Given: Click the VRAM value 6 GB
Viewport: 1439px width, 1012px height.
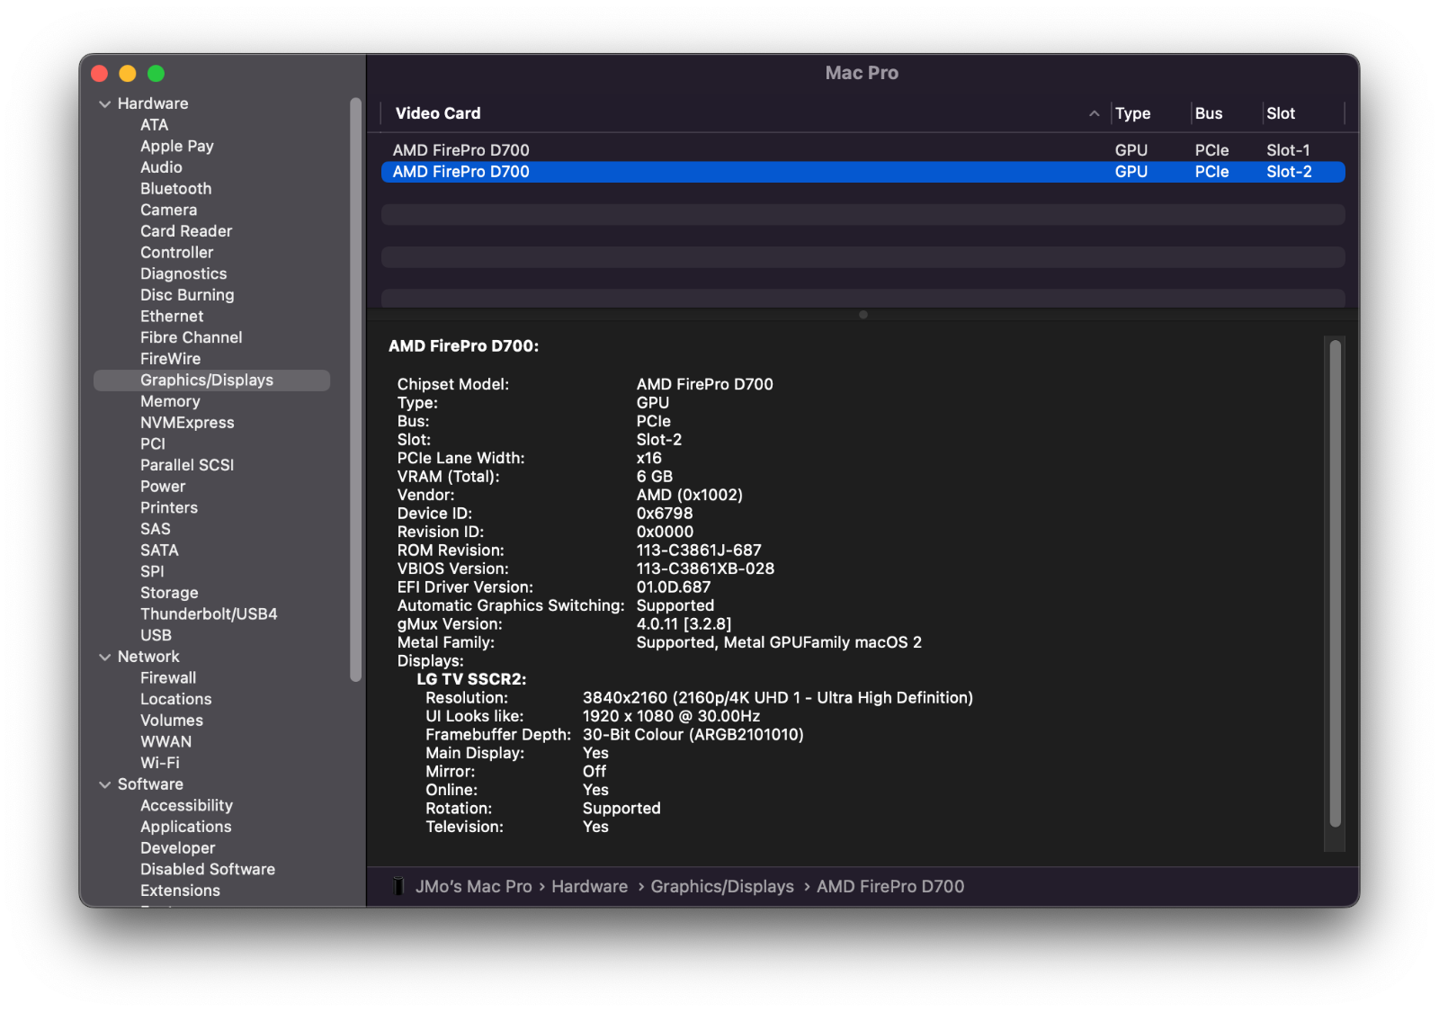Looking at the screenshot, I should point(654,477).
